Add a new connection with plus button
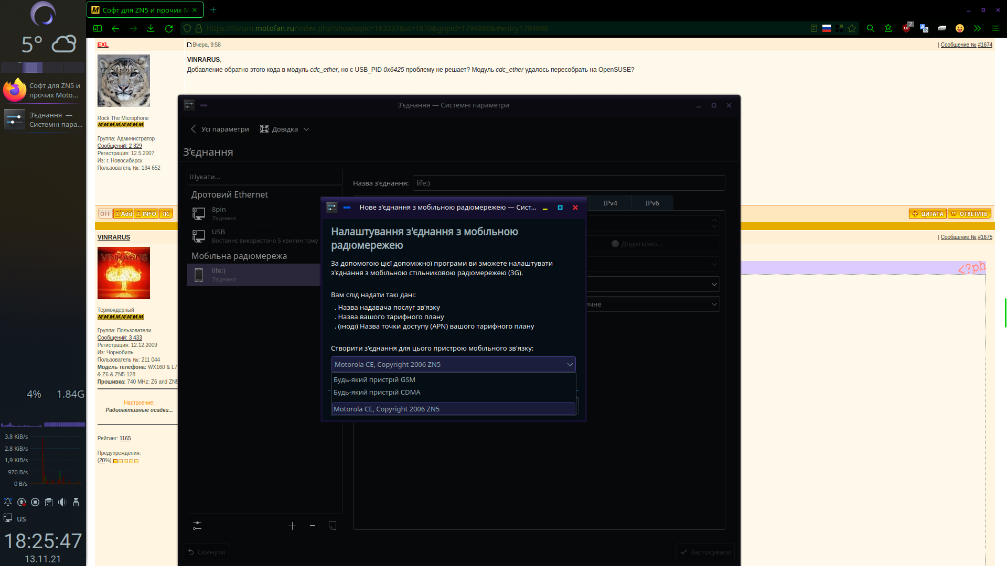This screenshot has width=1007, height=566. pyautogui.click(x=292, y=526)
